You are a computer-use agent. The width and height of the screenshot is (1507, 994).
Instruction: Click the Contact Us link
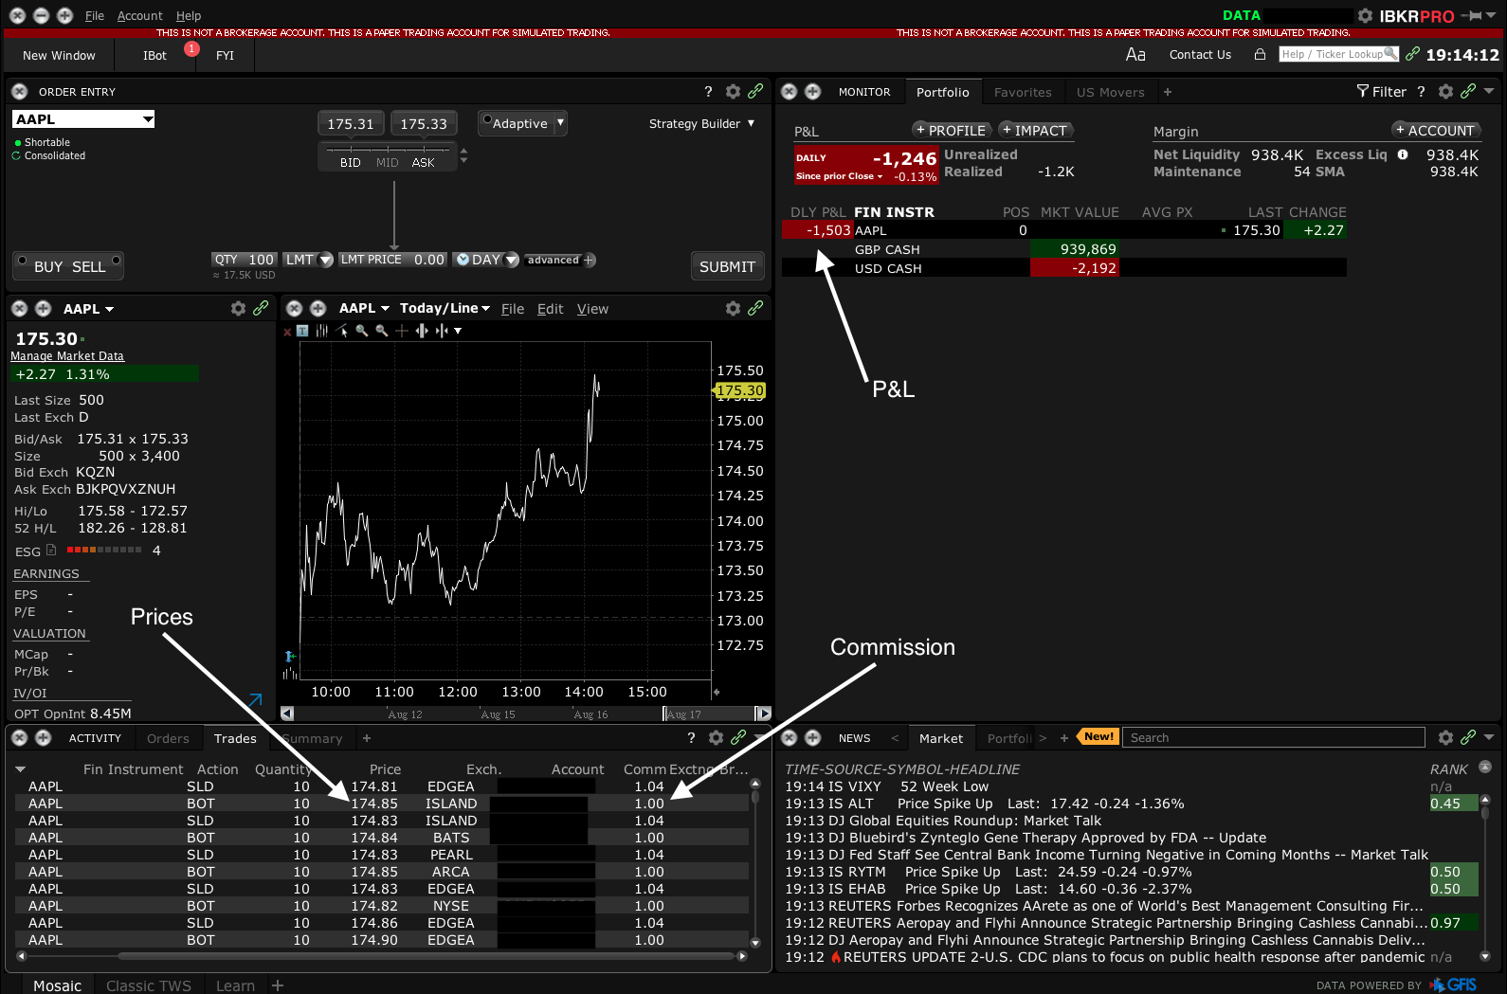click(x=1200, y=55)
